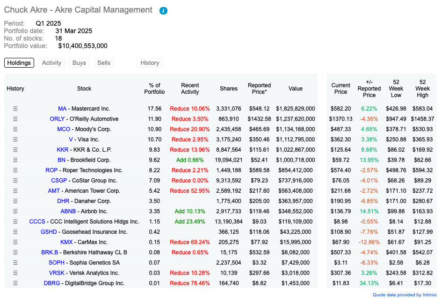Open the VRSK ticker link
Image resolution: width=442 pixels, height=301 pixels.
[x=57, y=273]
